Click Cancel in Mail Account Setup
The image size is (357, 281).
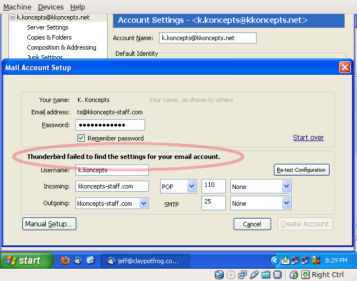(252, 224)
